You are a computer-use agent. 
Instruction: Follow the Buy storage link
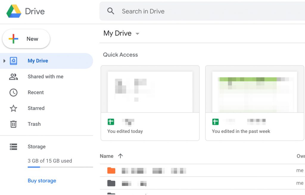click(x=42, y=181)
